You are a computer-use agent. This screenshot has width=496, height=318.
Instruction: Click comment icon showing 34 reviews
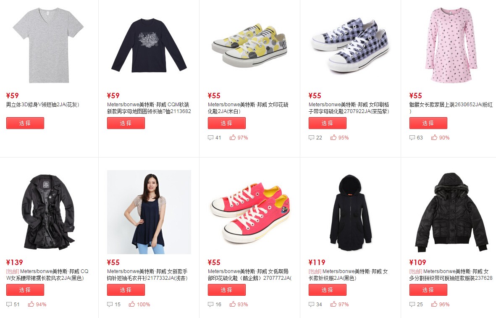(312, 305)
